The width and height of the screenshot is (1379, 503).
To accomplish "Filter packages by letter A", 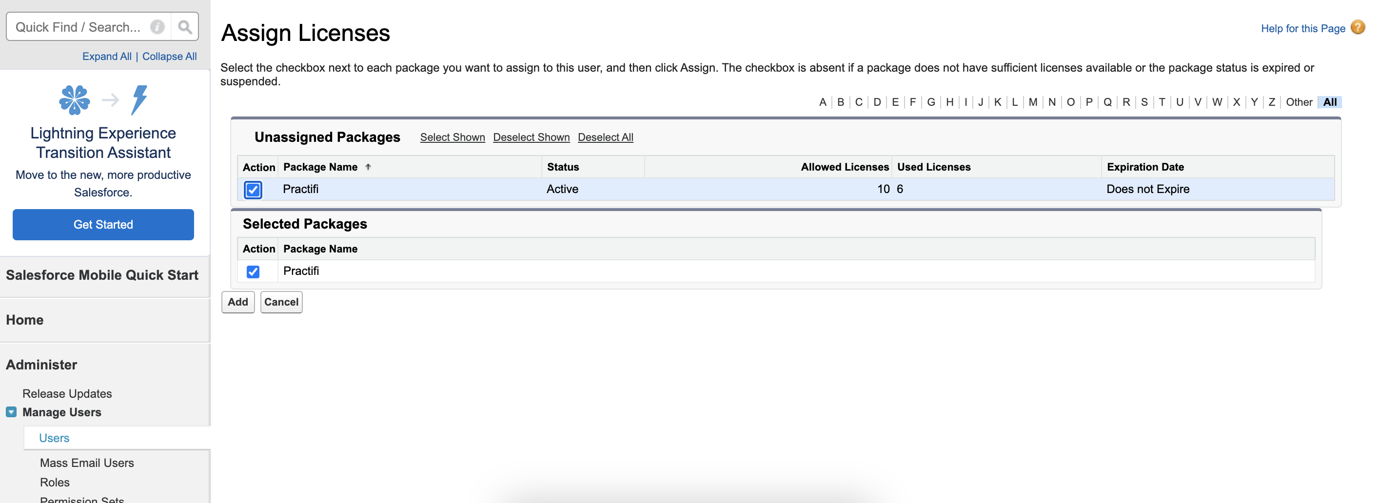I will click(x=823, y=102).
